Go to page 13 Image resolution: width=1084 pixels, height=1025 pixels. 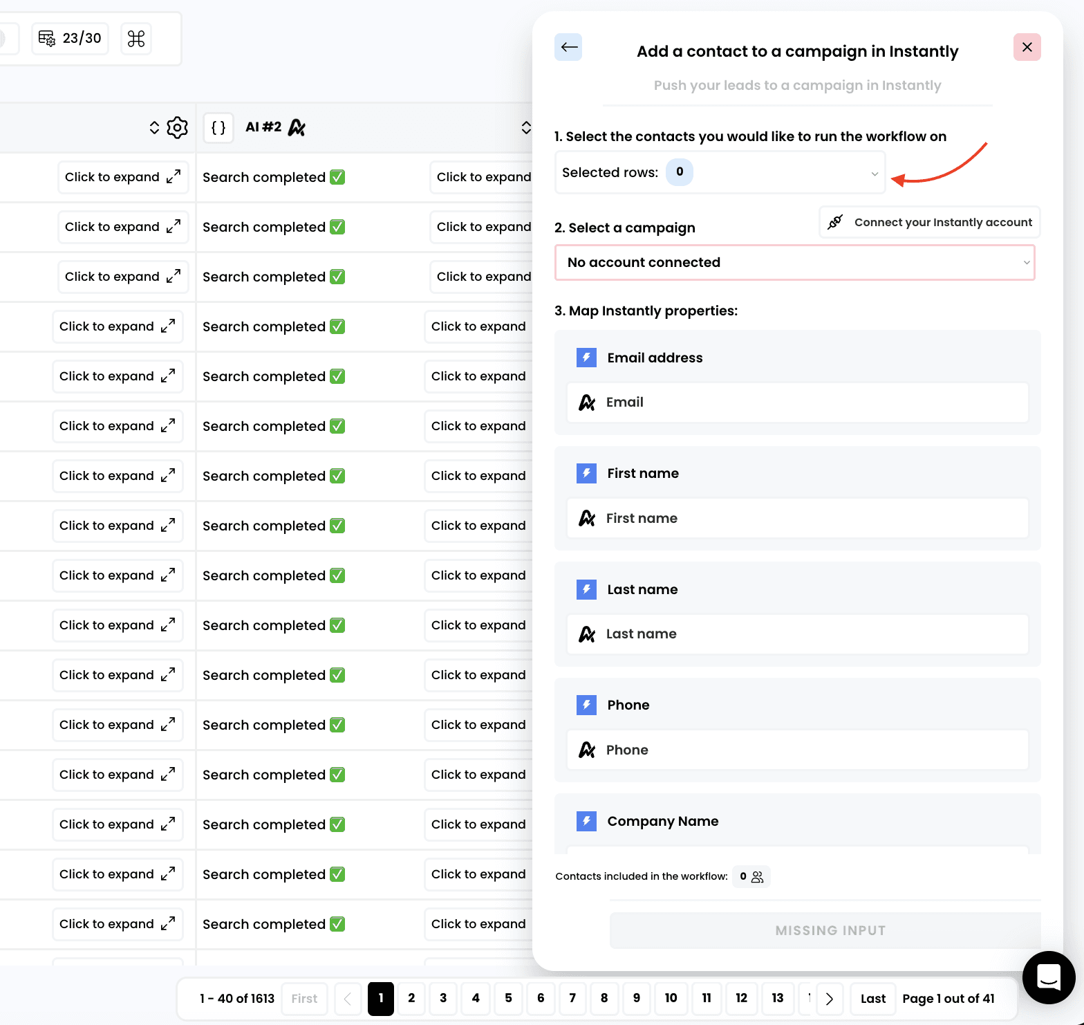[778, 998]
